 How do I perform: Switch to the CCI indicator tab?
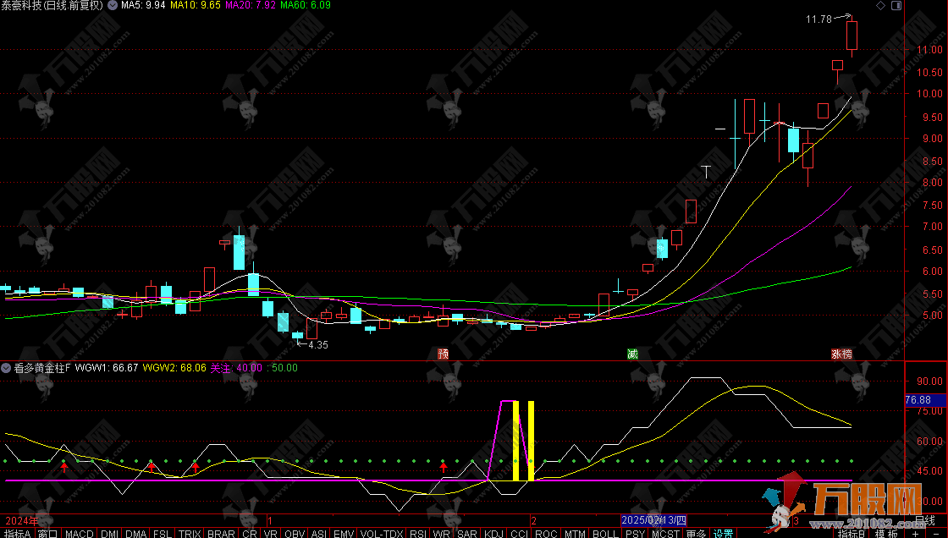coord(519,533)
